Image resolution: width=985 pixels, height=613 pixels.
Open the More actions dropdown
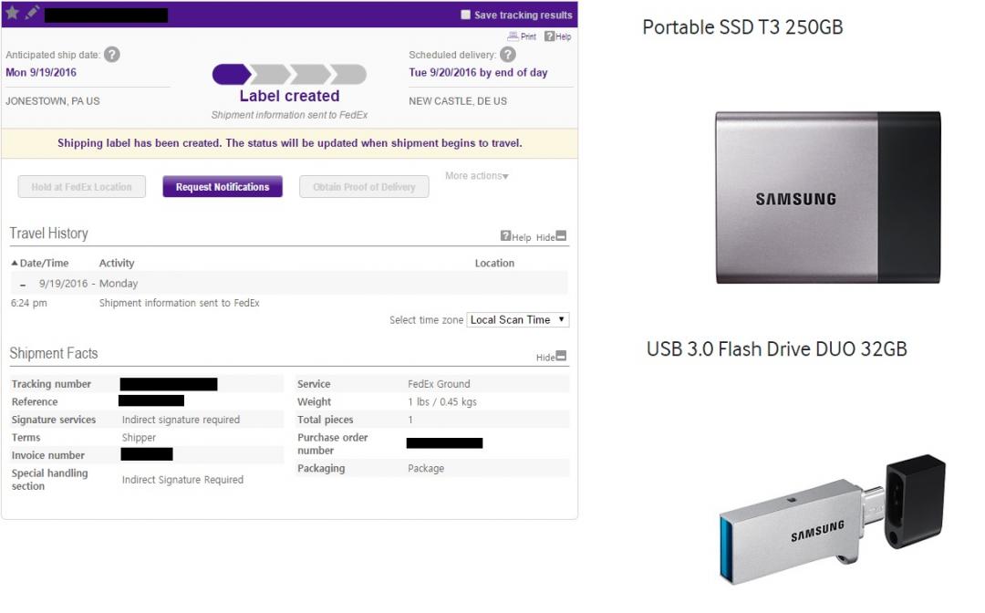477,176
